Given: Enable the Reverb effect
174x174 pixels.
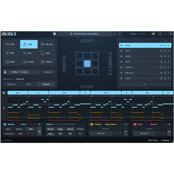Looking at the screenshot, I should (50, 129).
